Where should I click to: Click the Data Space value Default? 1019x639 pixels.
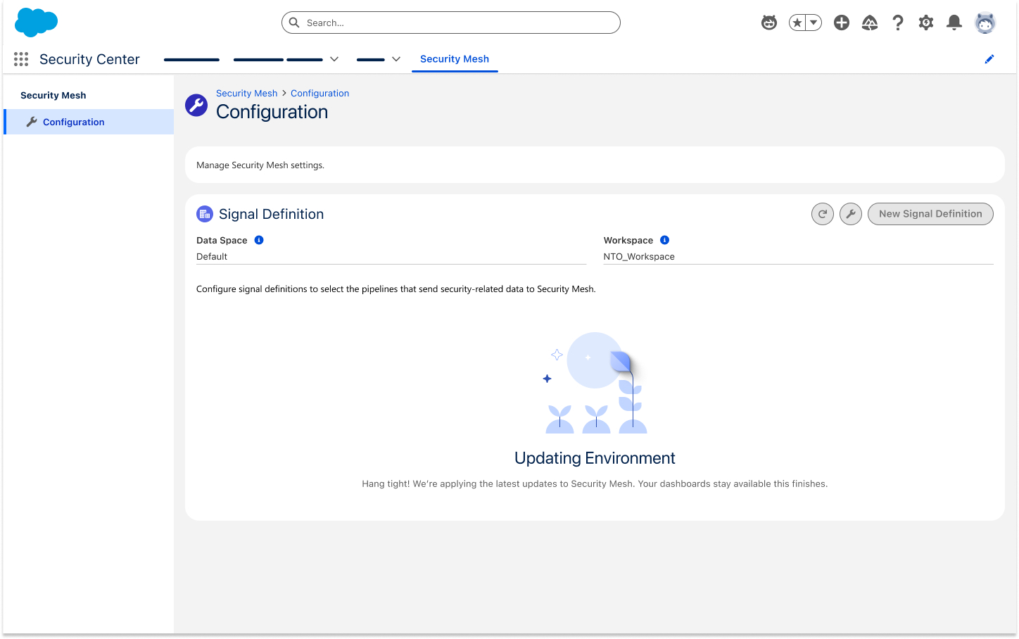click(x=212, y=257)
